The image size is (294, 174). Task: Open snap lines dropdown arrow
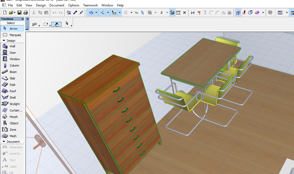coord(108,13)
